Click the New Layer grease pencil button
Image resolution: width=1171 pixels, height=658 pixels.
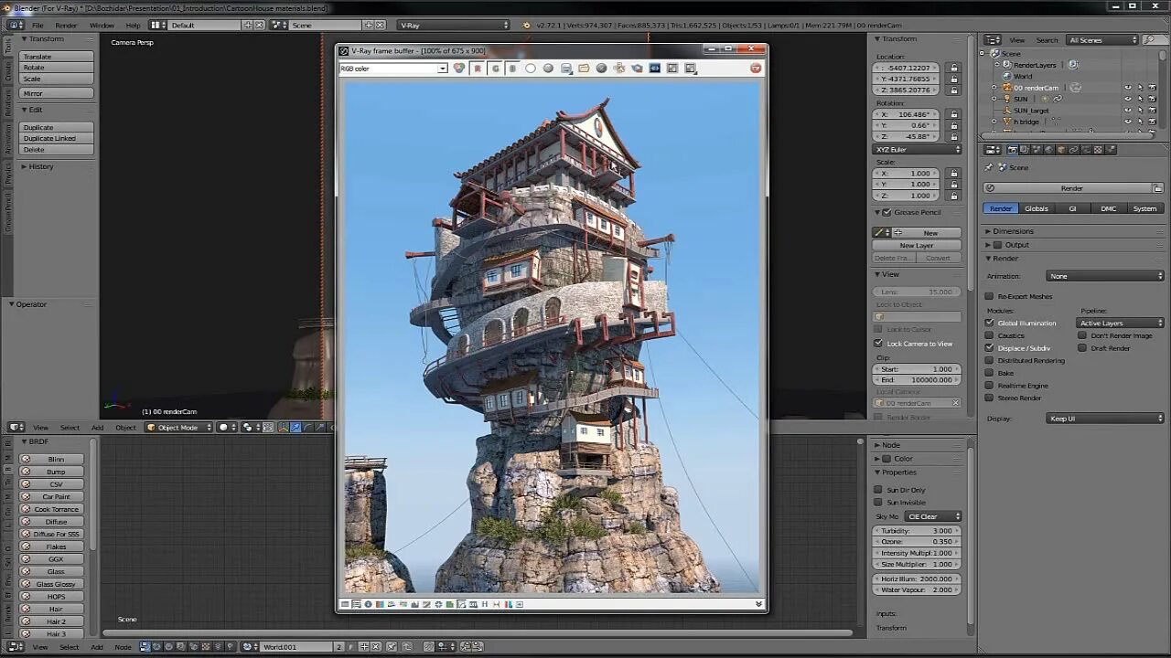(x=917, y=245)
